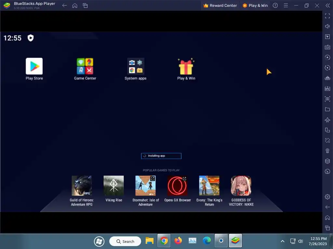Collapse the BlueStacks side toolbar
This screenshot has width=333, height=249.
pos(328,6)
